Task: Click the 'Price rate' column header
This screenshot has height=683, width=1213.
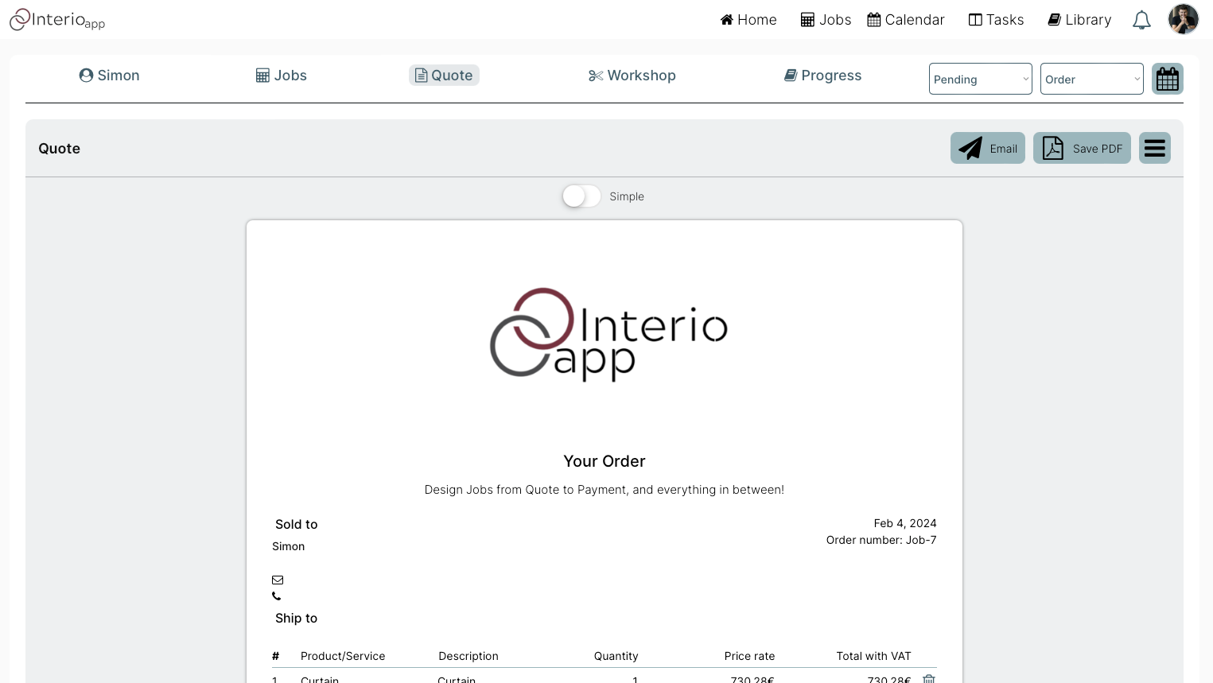Action: [749, 656]
